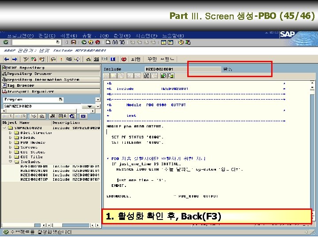Click the Display arrow button beside SAPMZED0020
Image resolution: width=318 pixels, height=238 pixels.
(x=89, y=106)
